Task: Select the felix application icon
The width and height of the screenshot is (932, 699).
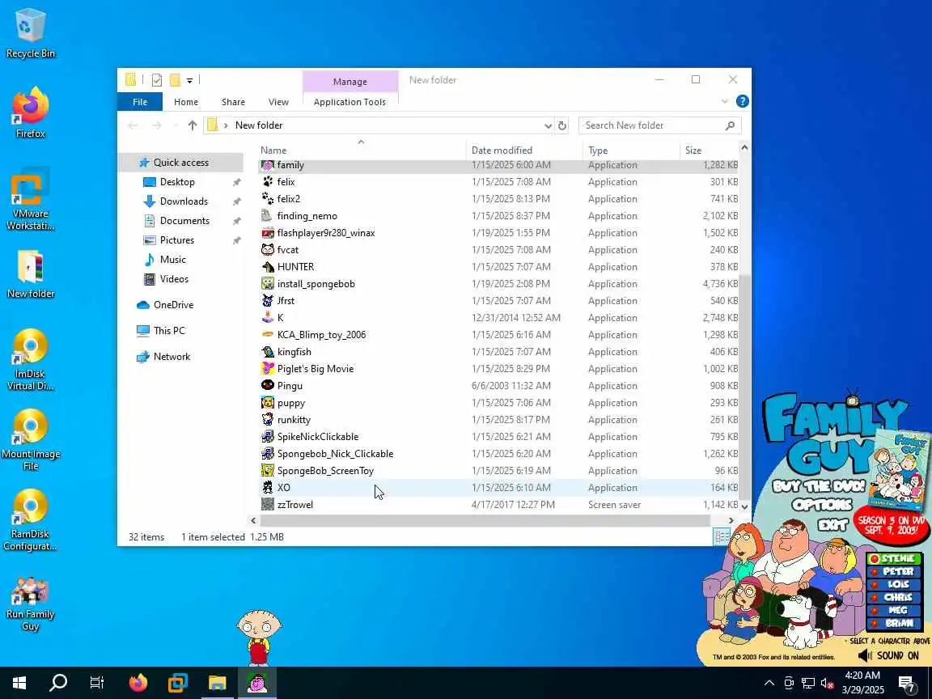Action: click(268, 182)
